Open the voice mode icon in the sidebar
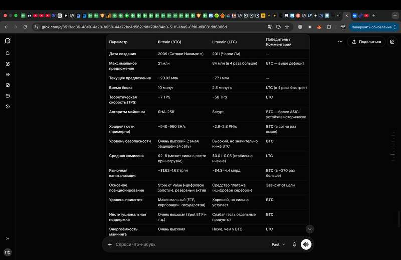Screen dimensions: 401x260 click(8, 75)
